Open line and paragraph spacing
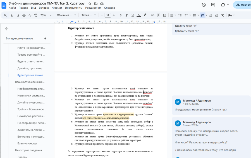Screen dimensions: 251x158 [180, 15]
